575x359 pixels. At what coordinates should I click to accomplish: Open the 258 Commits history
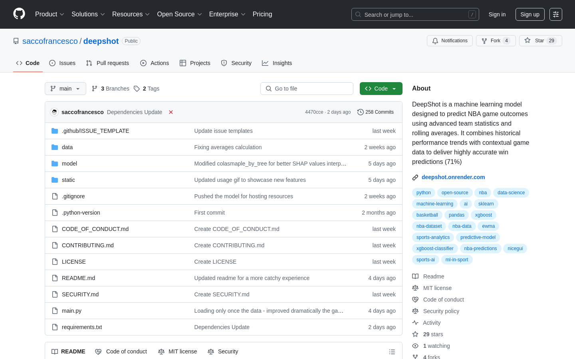tap(375, 112)
